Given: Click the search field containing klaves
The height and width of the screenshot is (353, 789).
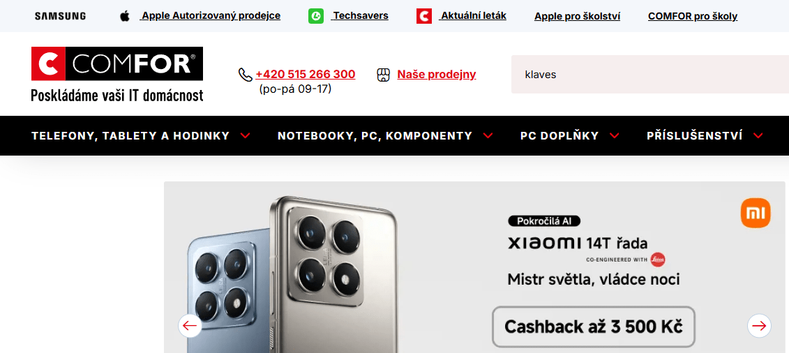Looking at the screenshot, I should (x=650, y=75).
